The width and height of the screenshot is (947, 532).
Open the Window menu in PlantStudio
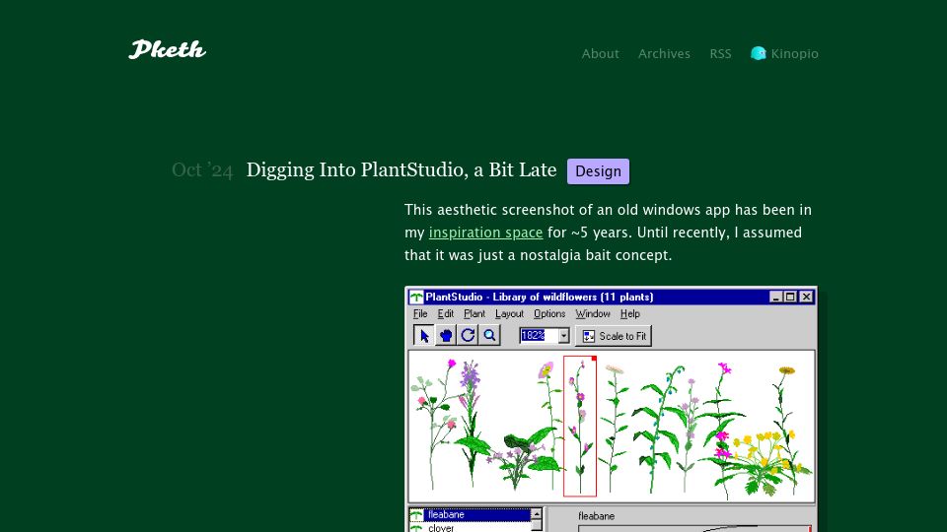tap(593, 313)
